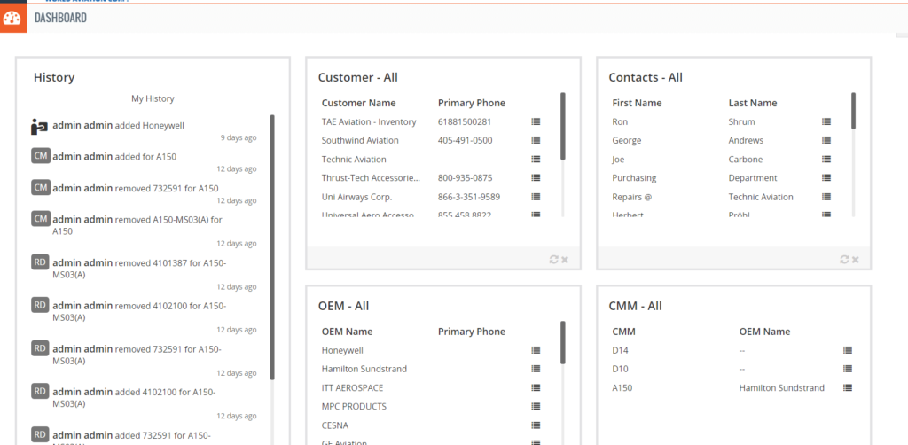The width and height of the screenshot is (908, 445).
Task: Open list icon for CMM D14
Action: pyautogui.click(x=848, y=350)
